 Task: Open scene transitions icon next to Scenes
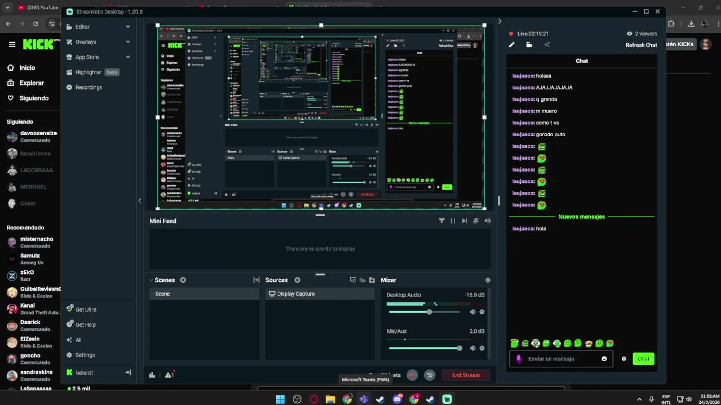click(256, 280)
